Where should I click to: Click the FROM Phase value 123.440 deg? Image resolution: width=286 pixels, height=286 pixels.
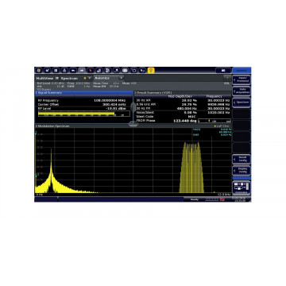(185, 121)
